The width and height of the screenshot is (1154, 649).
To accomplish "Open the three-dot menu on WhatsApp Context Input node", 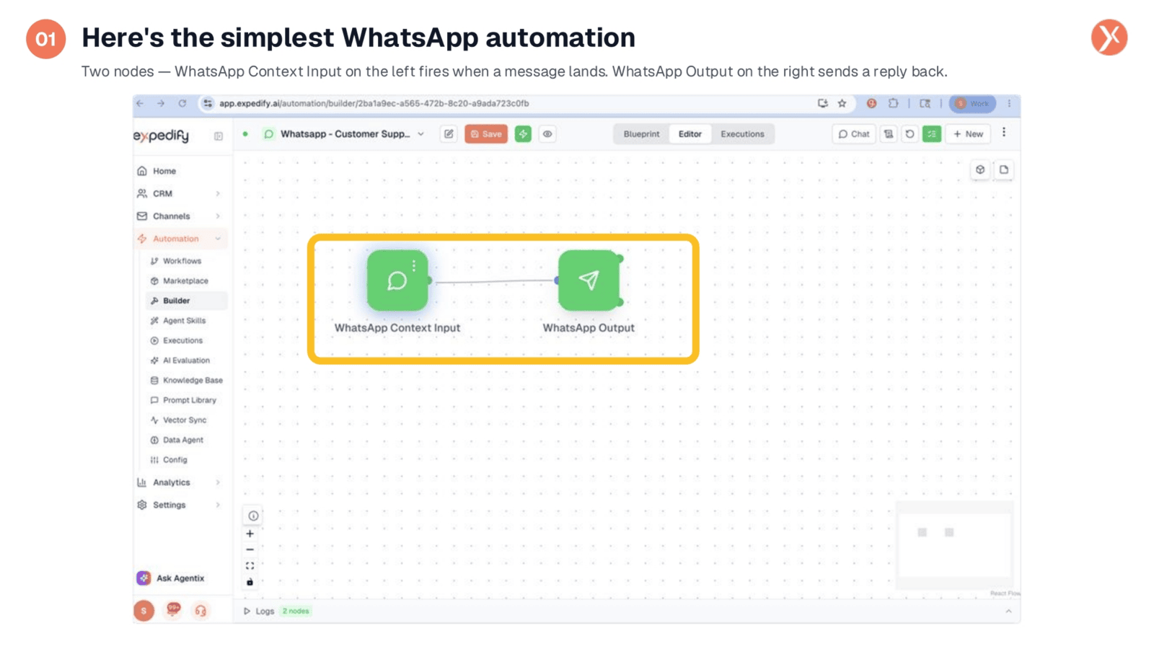I will [414, 266].
